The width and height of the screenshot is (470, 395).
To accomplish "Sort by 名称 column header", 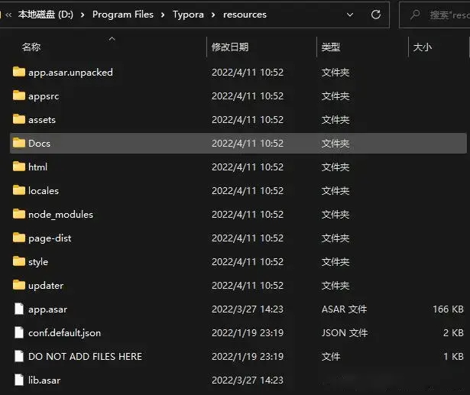I will point(31,47).
